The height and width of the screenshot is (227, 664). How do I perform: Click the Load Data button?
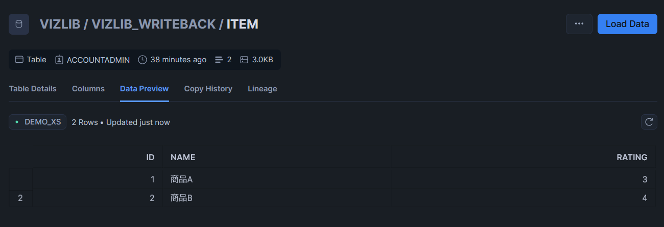627,24
